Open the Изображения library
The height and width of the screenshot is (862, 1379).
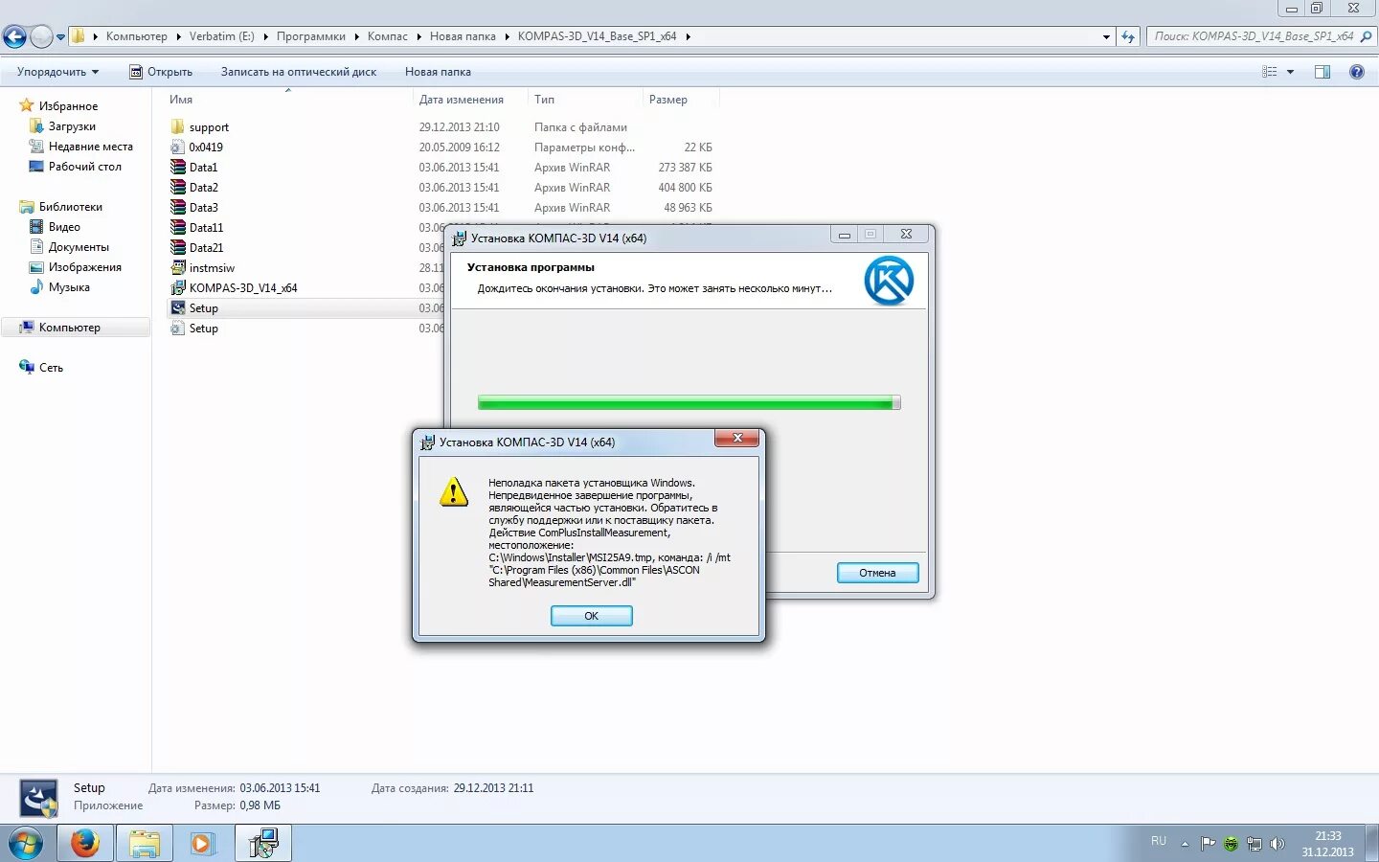pyautogui.click(x=84, y=267)
